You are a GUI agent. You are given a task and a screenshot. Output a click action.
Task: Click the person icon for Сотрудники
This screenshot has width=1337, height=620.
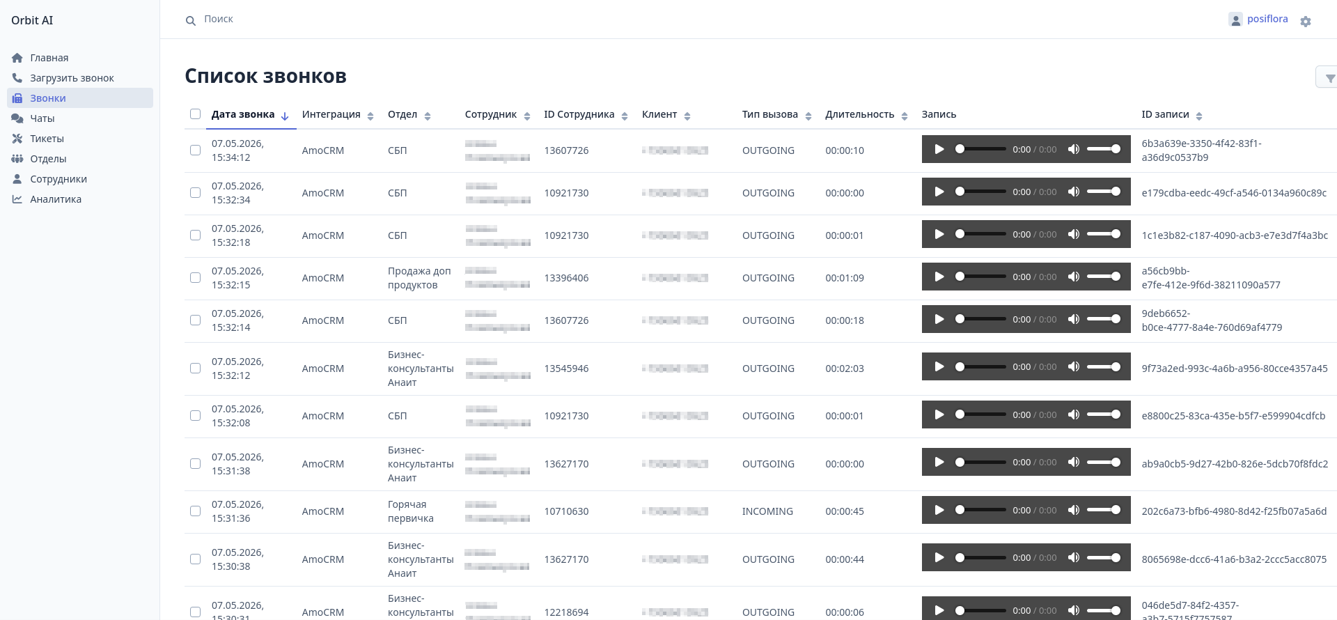coord(17,179)
